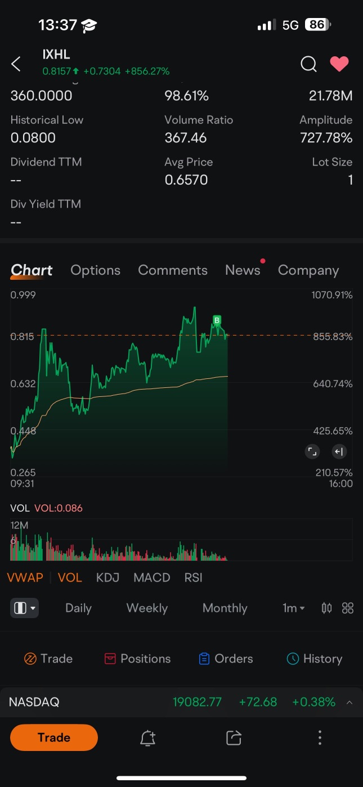Toggle the VWAP indicator
Screen dimensions: 363x787
click(25, 578)
